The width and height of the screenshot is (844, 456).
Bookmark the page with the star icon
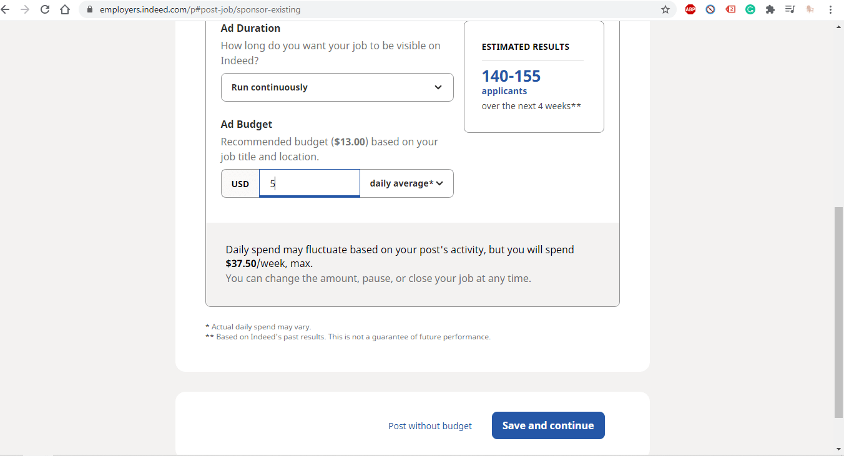(665, 9)
